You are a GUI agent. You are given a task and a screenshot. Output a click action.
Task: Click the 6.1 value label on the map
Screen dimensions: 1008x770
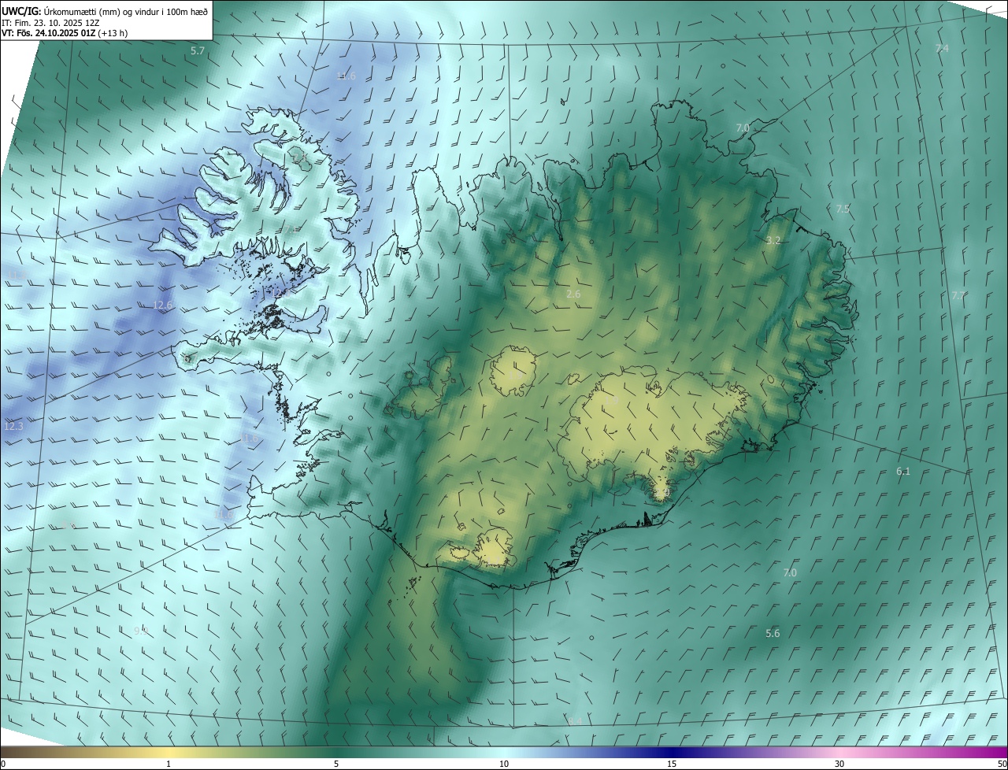click(903, 472)
